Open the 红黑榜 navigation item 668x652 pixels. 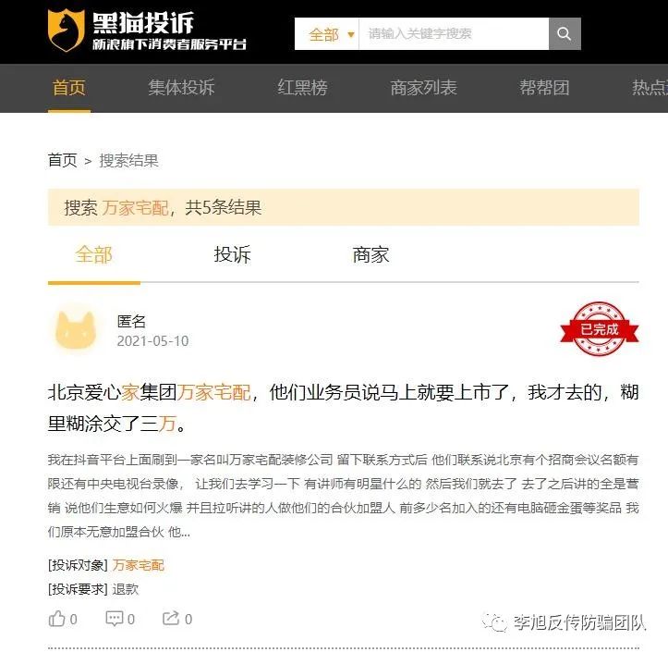302,88
